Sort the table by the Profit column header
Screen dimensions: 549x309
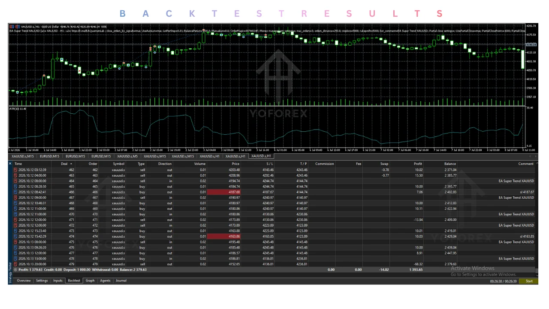point(418,164)
